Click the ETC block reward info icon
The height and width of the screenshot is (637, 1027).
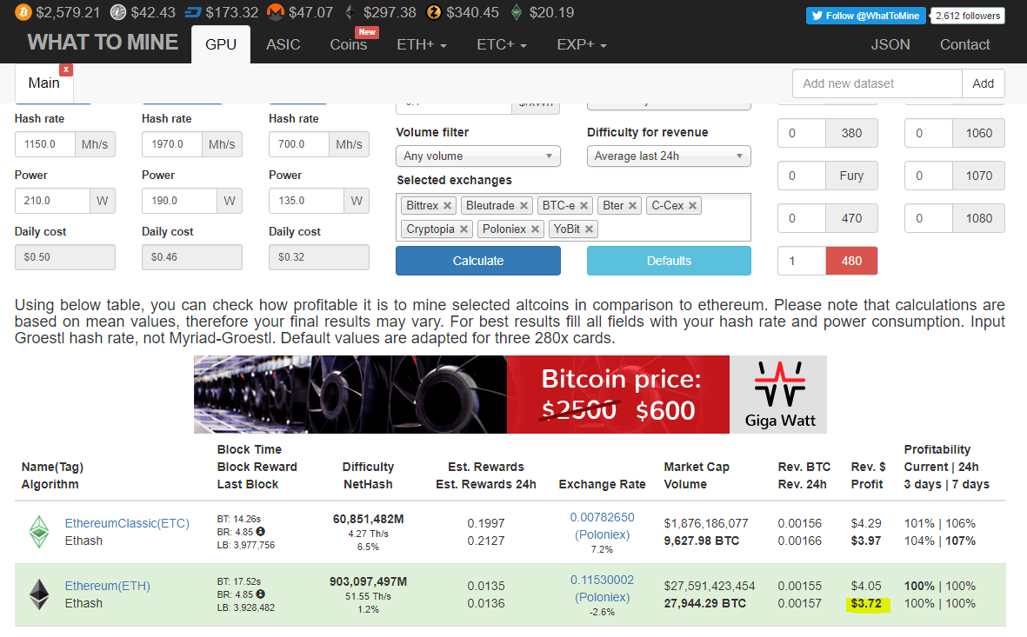point(260,532)
